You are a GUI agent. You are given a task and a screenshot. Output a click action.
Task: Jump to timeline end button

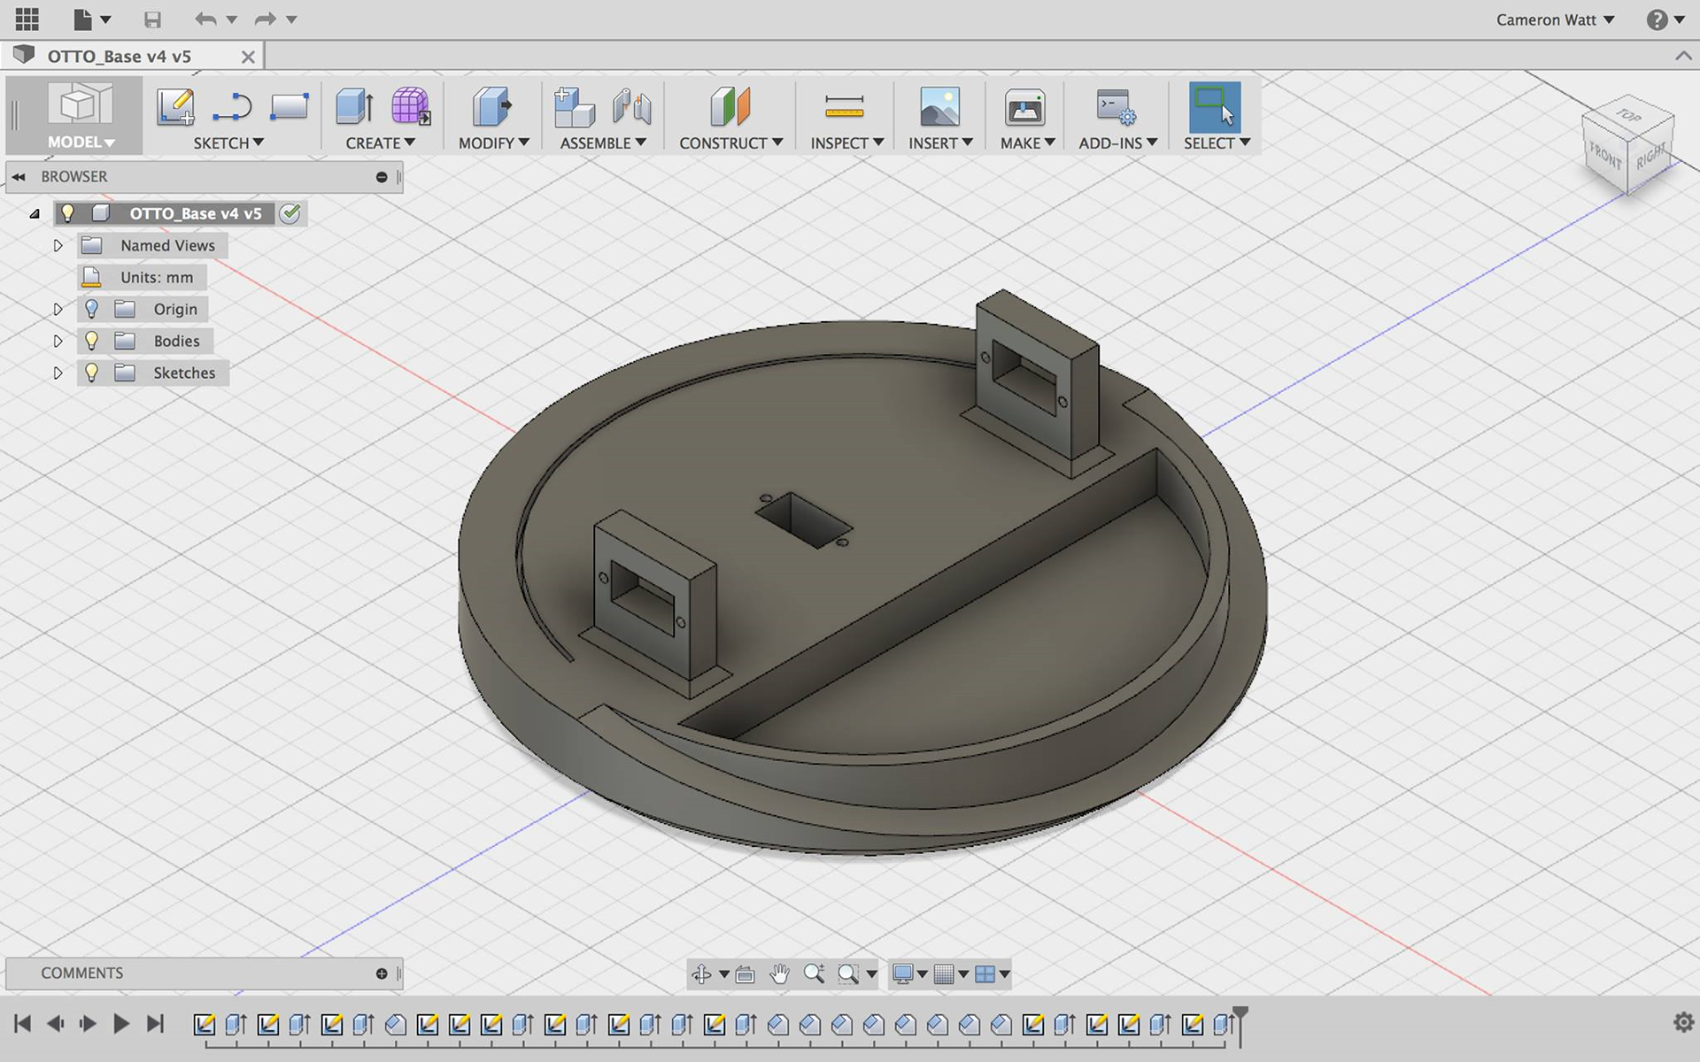pos(155,1024)
